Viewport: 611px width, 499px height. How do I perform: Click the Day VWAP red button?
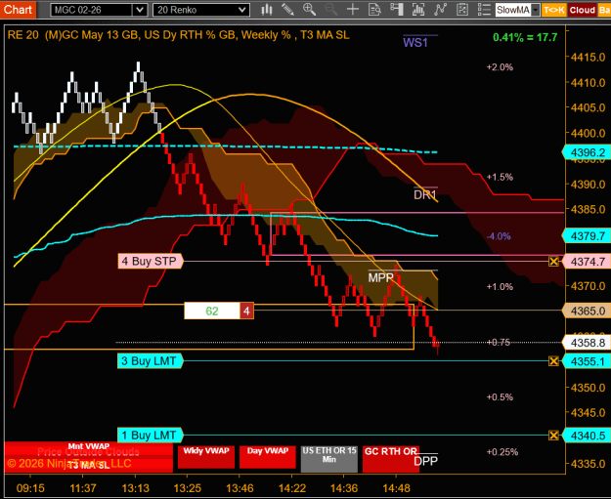[268, 457]
